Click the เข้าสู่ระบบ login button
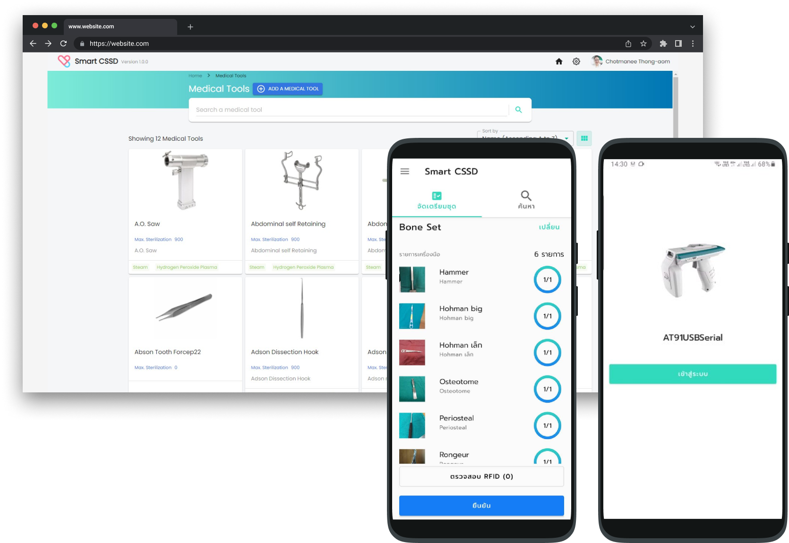 693,374
